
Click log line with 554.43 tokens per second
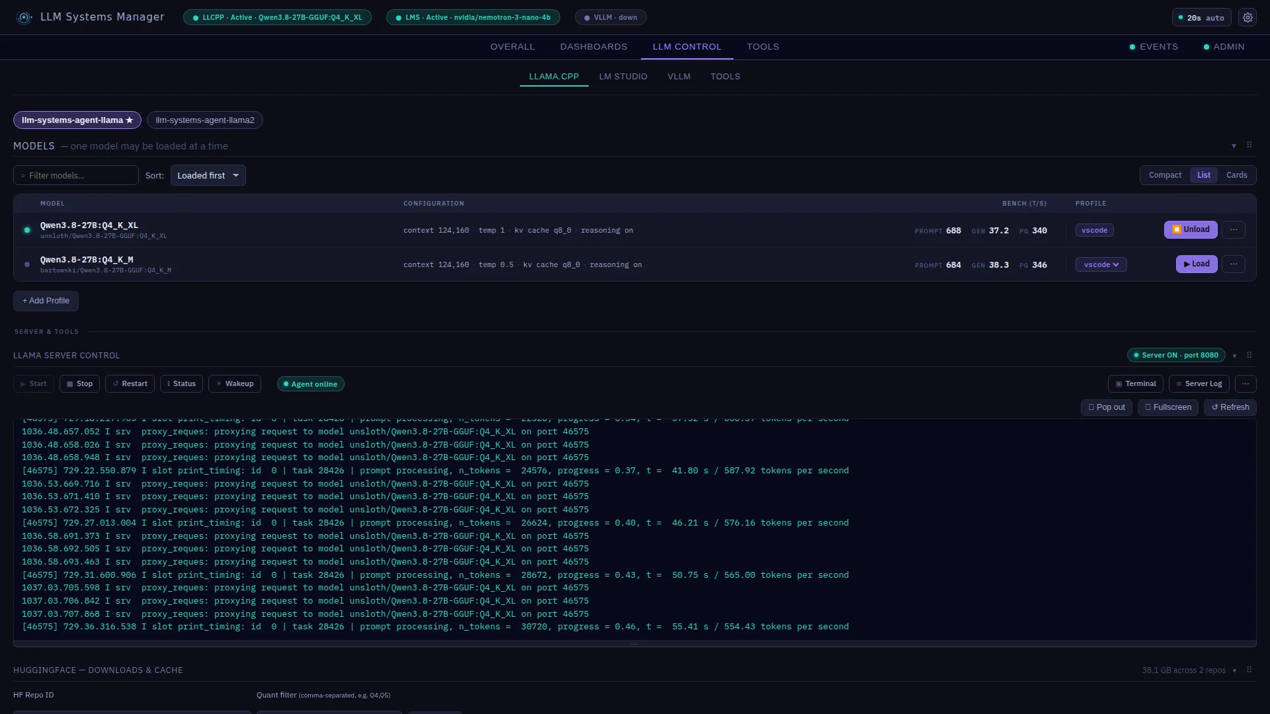(435, 627)
